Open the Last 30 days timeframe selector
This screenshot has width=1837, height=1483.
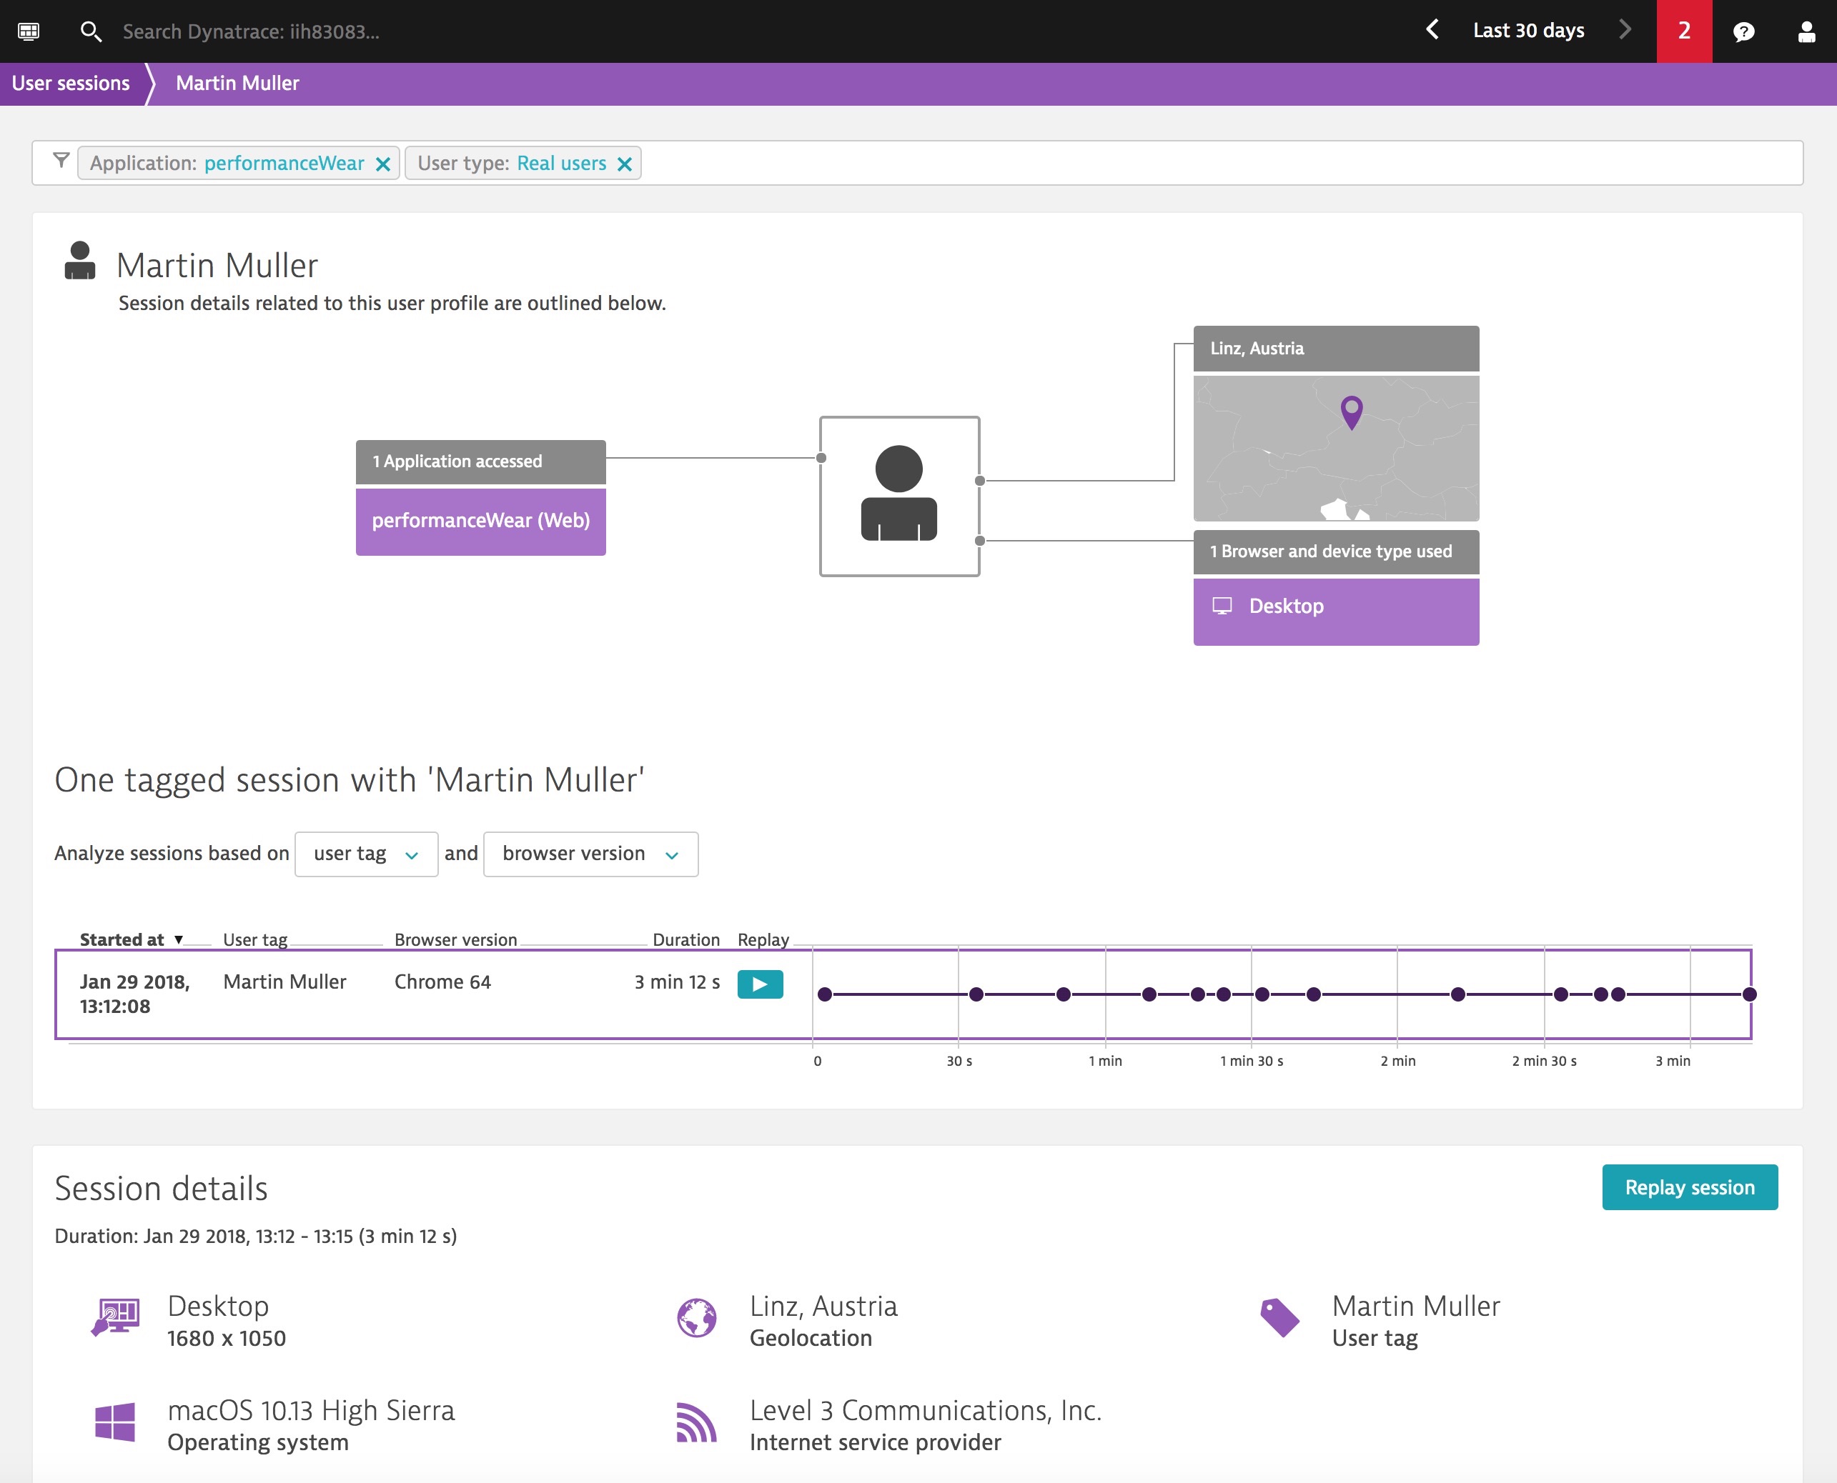1528,31
